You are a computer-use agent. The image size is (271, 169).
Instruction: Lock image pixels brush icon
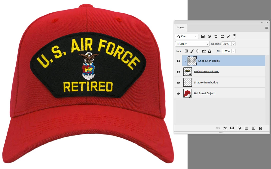[192, 51]
